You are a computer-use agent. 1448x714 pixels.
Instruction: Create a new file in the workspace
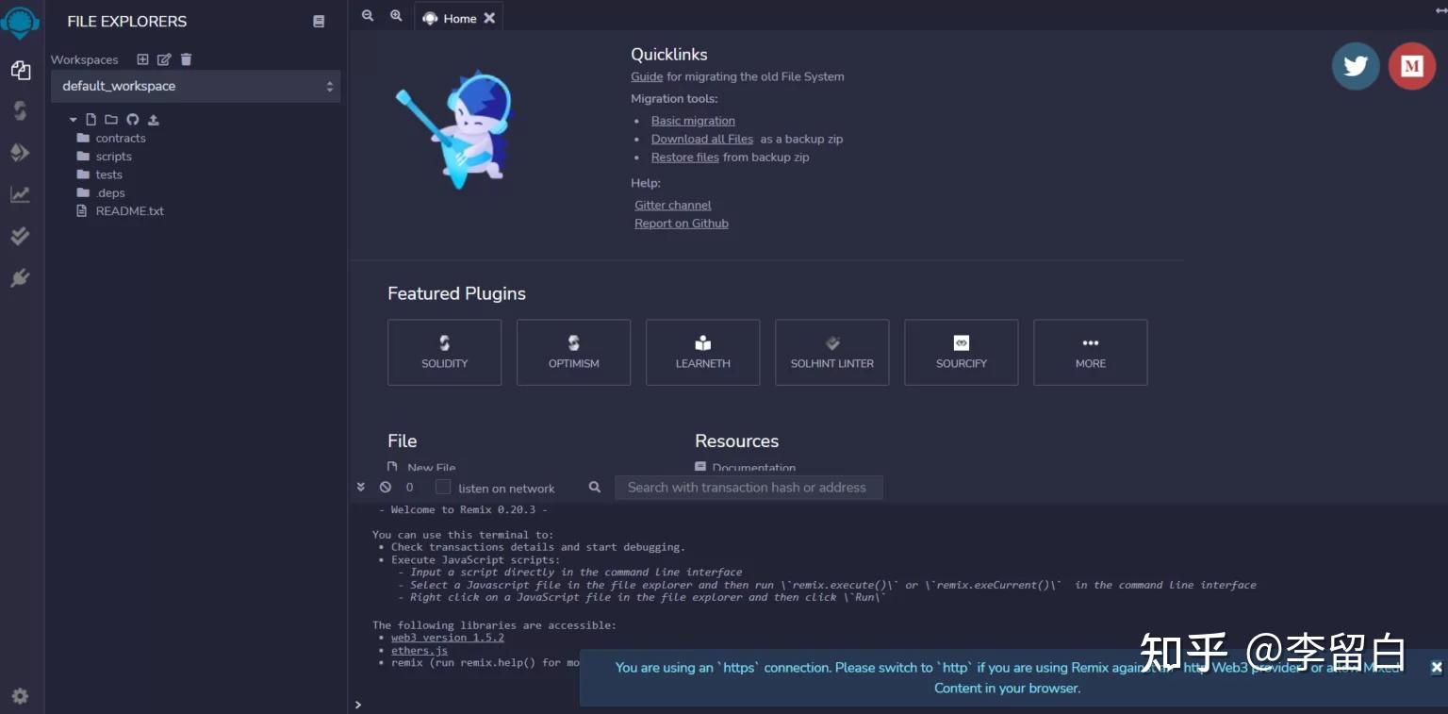(92, 120)
